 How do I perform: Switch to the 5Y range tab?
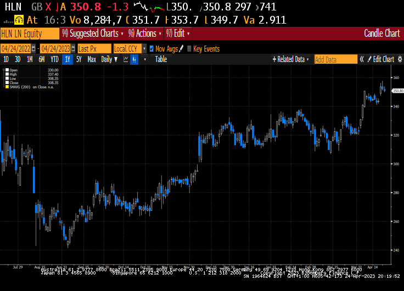(x=79, y=59)
